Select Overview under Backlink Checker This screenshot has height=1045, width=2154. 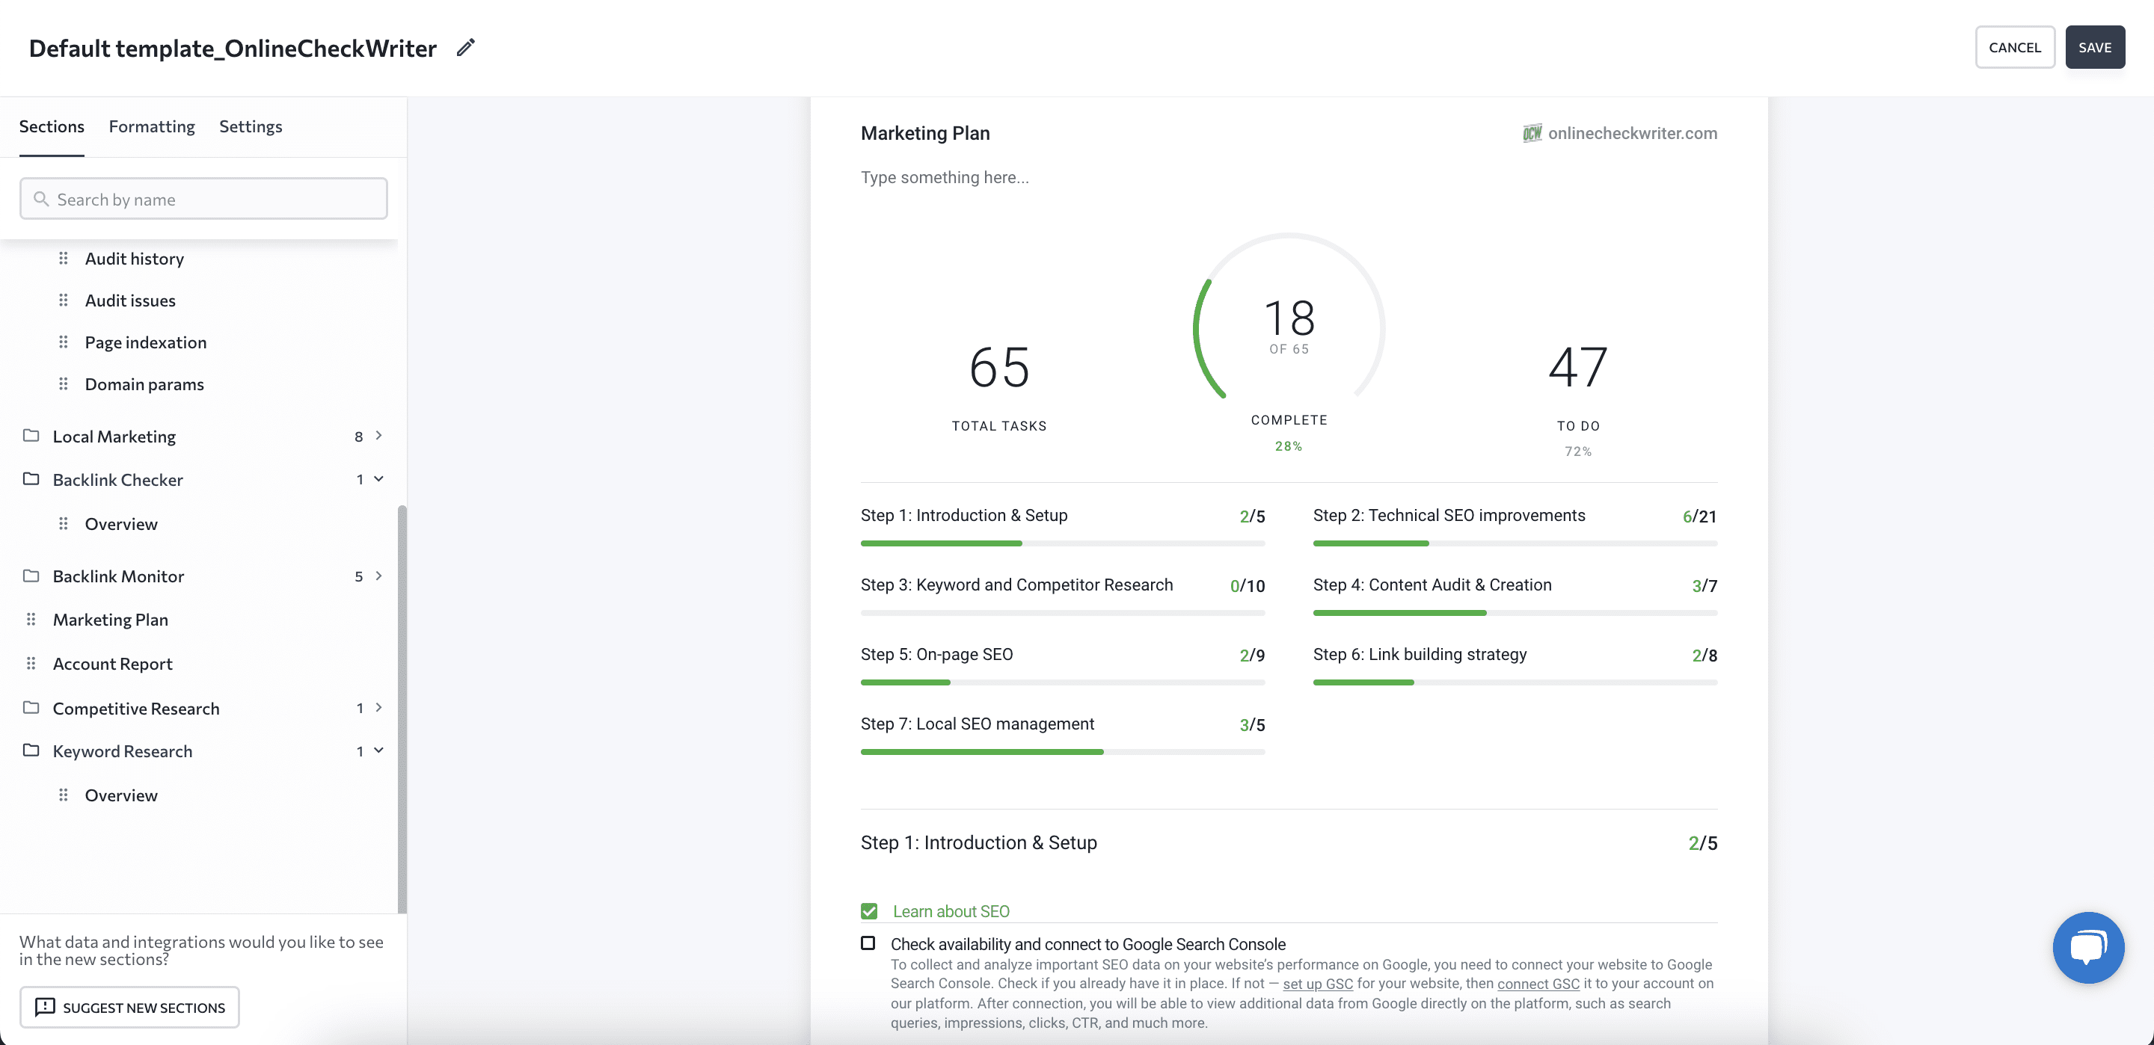(120, 523)
